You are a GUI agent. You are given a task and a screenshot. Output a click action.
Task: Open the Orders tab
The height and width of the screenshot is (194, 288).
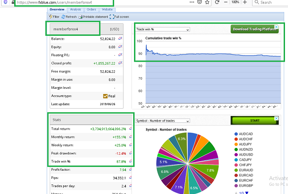click(x=91, y=9)
